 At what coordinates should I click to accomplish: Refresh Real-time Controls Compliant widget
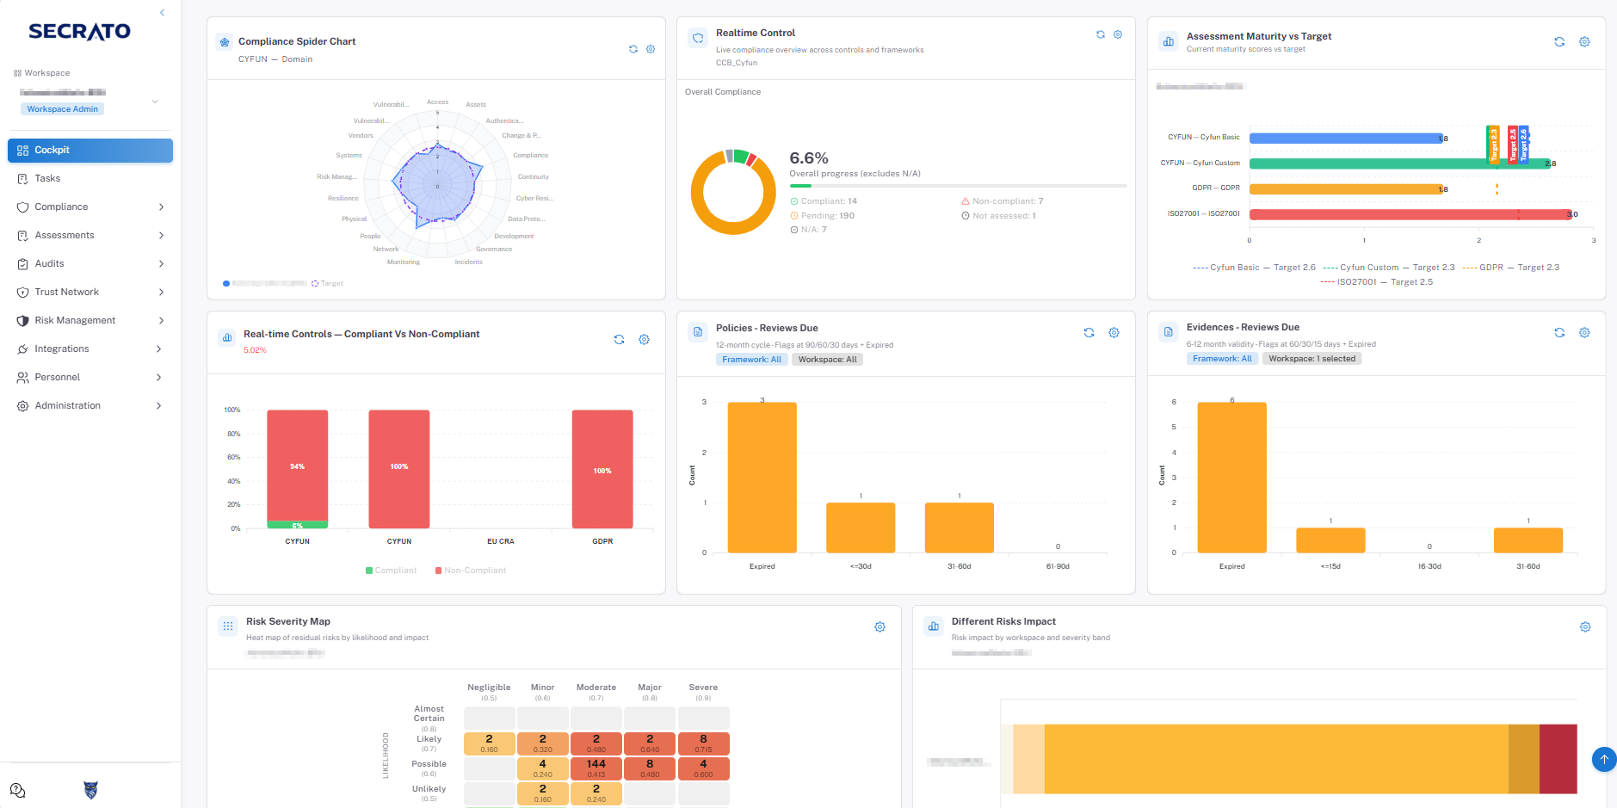[619, 340]
